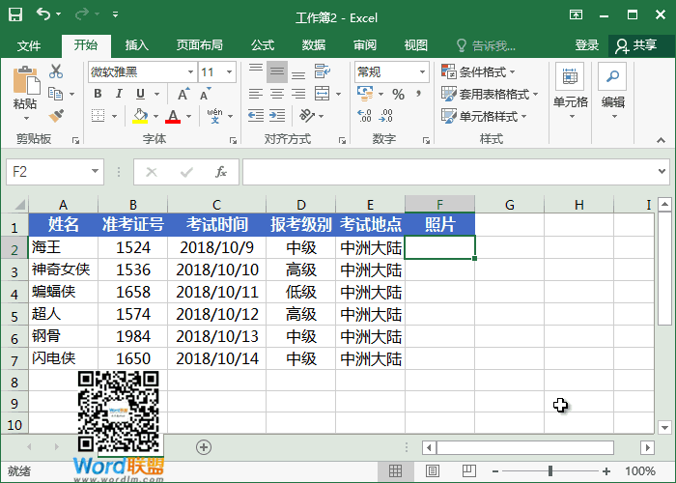Click Merge and Center icon
The width and height of the screenshot is (676, 483).
[322, 94]
